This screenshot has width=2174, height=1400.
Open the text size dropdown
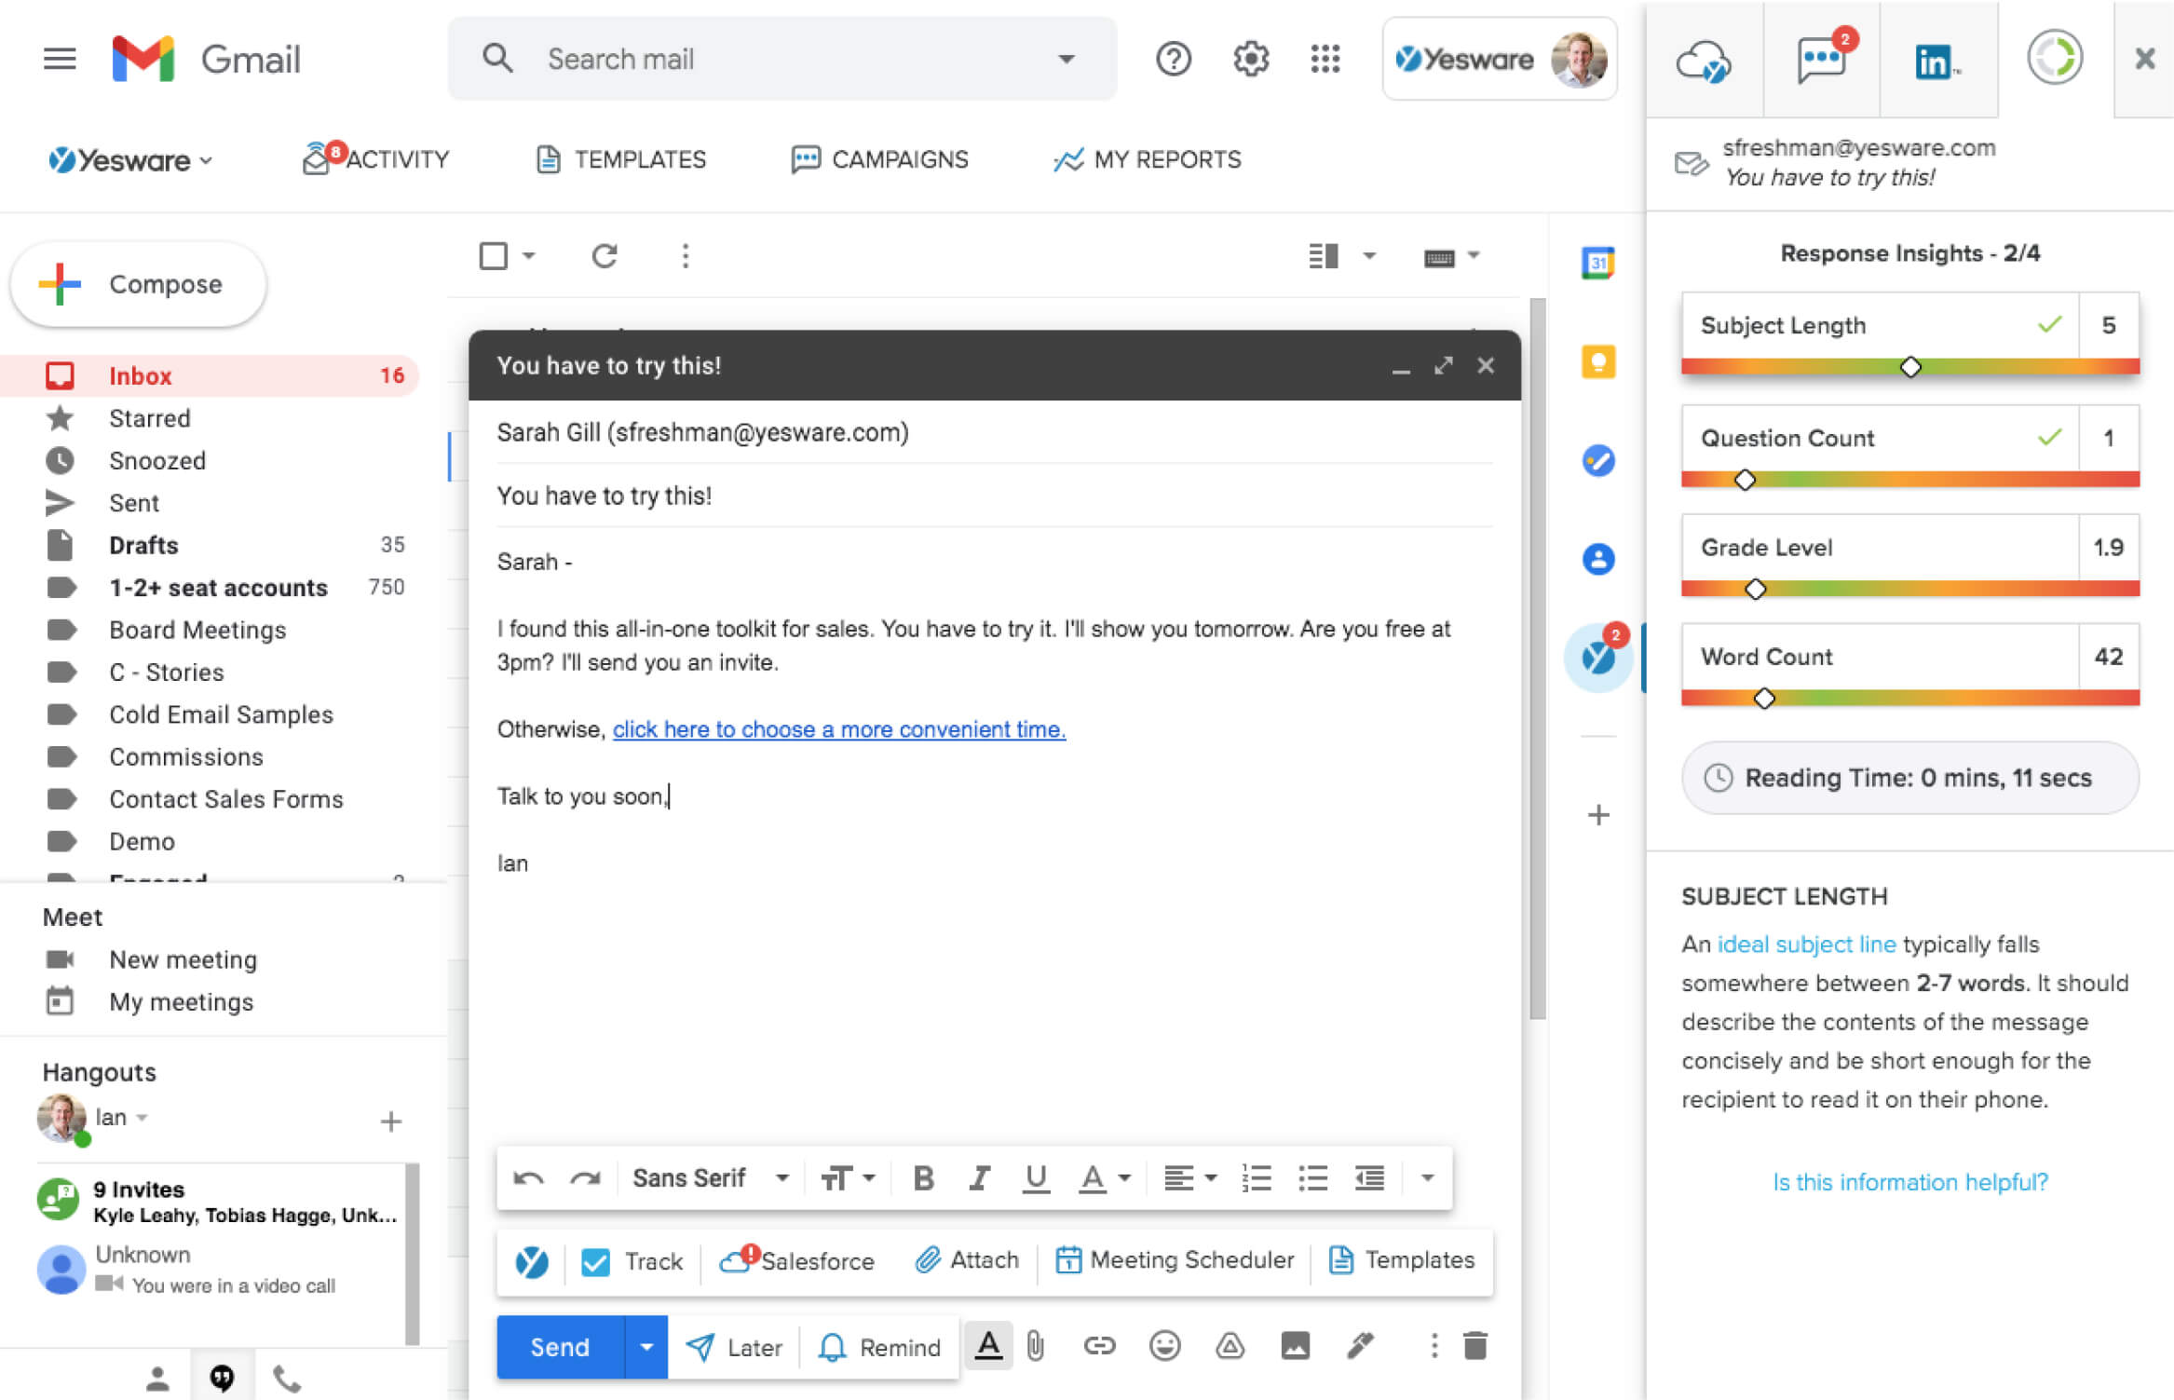pyautogui.click(x=848, y=1178)
